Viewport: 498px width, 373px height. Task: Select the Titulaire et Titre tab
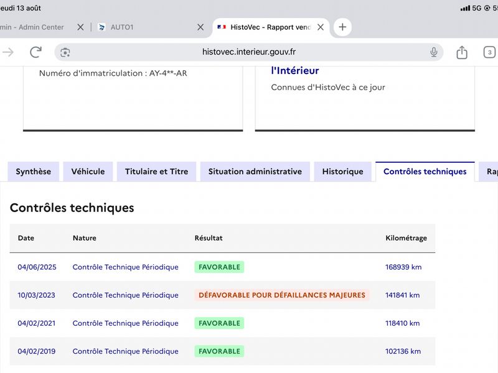click(157, 172)
